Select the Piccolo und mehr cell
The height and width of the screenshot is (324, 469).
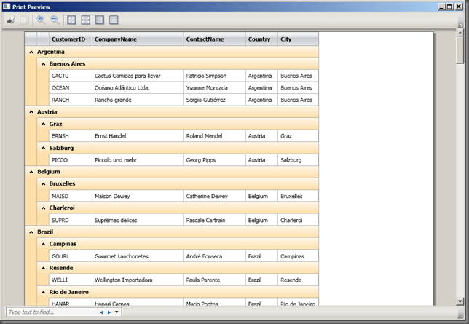click(138, 160)
